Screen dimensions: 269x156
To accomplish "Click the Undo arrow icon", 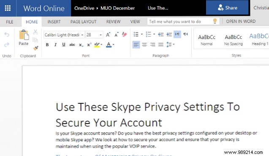I will tap(7, 35).
